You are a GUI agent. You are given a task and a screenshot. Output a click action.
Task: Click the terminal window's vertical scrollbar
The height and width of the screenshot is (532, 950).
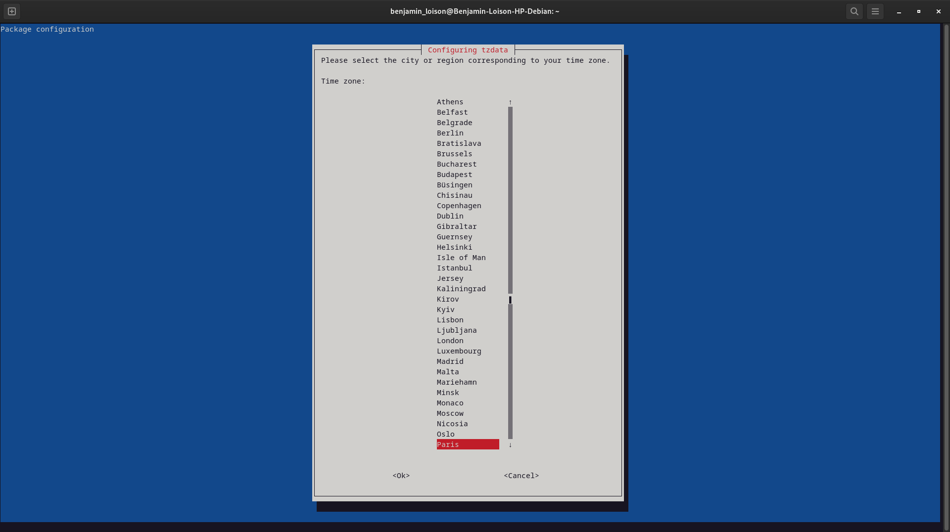pyautogui.click(x=946, y=272)
